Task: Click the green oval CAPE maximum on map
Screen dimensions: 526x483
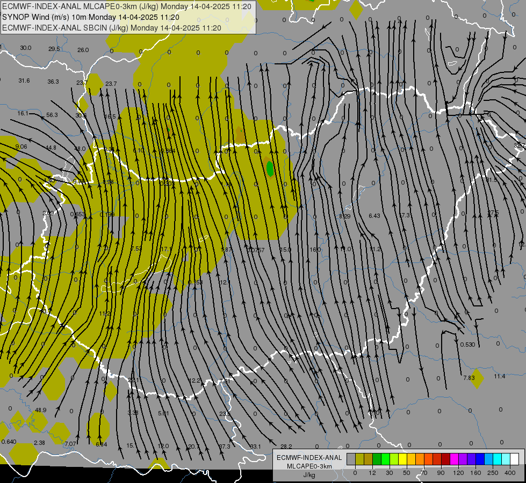Action: 270,169
